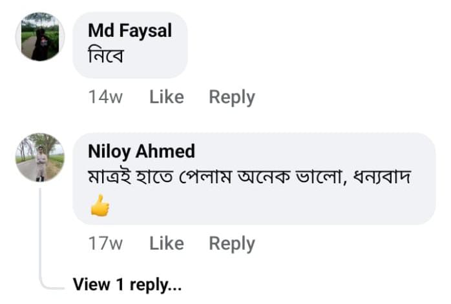Screen dimensions: 451x304
Task: Expand the 'View 1 reply...' thread
Action: point(127,285)
